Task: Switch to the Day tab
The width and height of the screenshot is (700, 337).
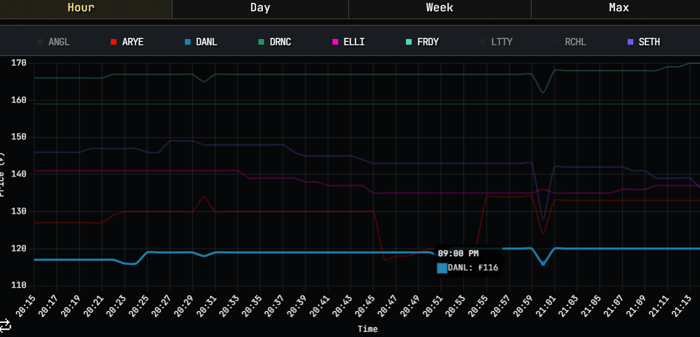Action: click(260, 8)
